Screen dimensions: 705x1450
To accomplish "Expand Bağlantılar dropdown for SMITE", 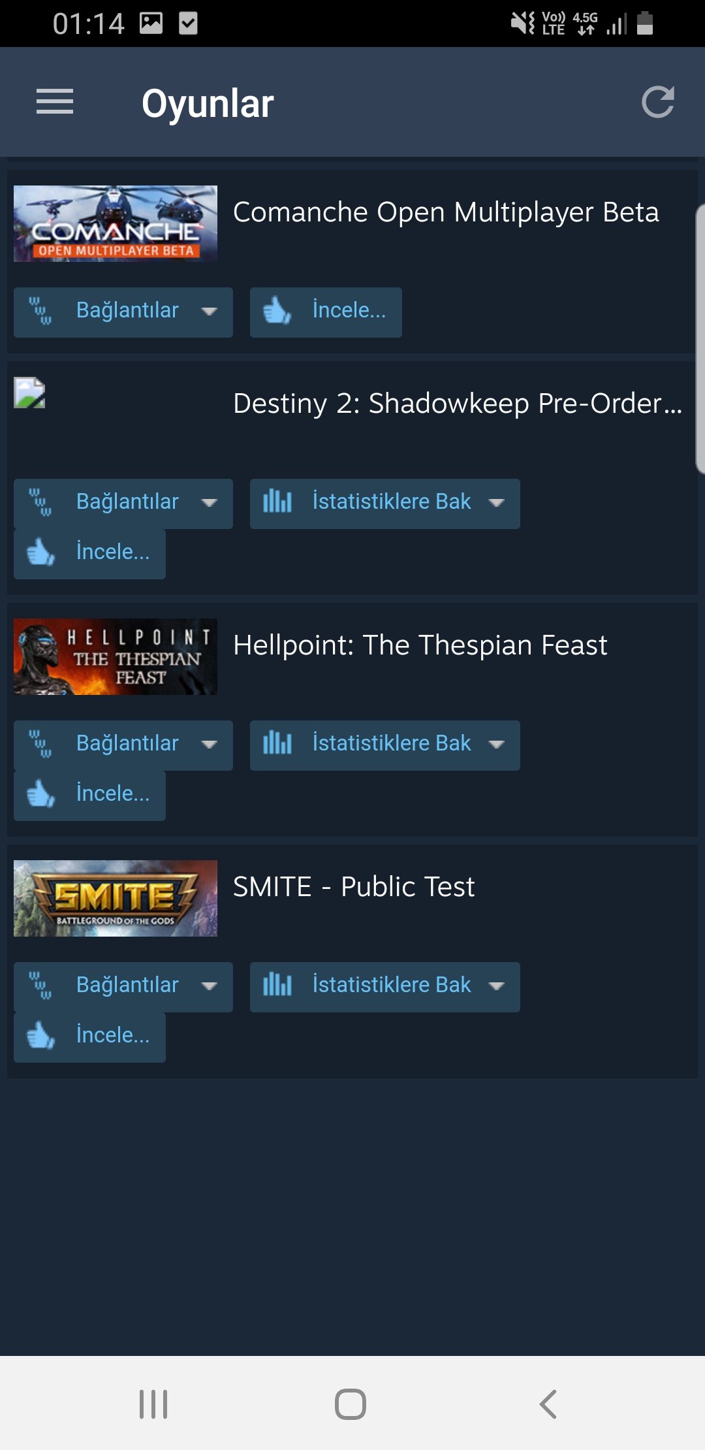I will (x=123, y=987).
